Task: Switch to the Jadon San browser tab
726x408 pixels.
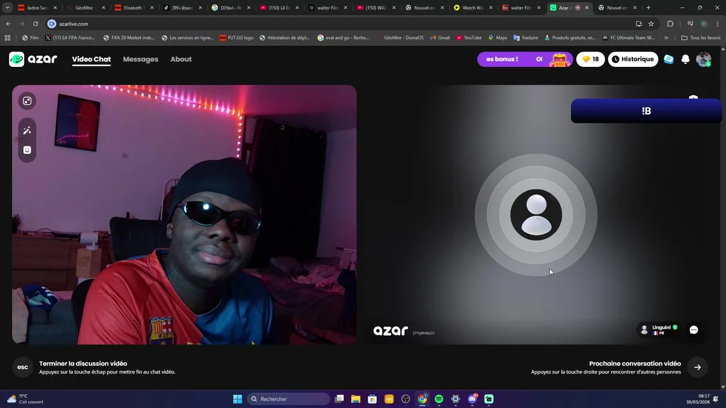Action: pyautogui.click(x=37, y=8)
